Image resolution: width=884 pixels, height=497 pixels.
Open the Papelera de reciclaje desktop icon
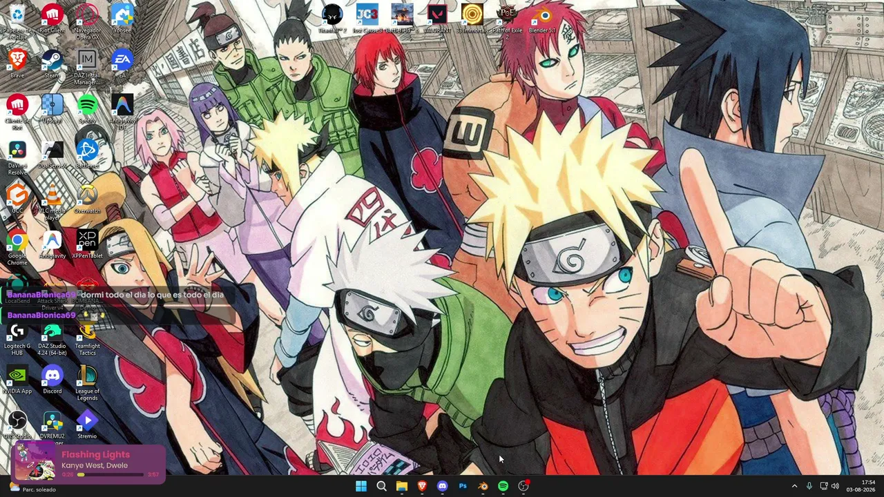point(17,21)
